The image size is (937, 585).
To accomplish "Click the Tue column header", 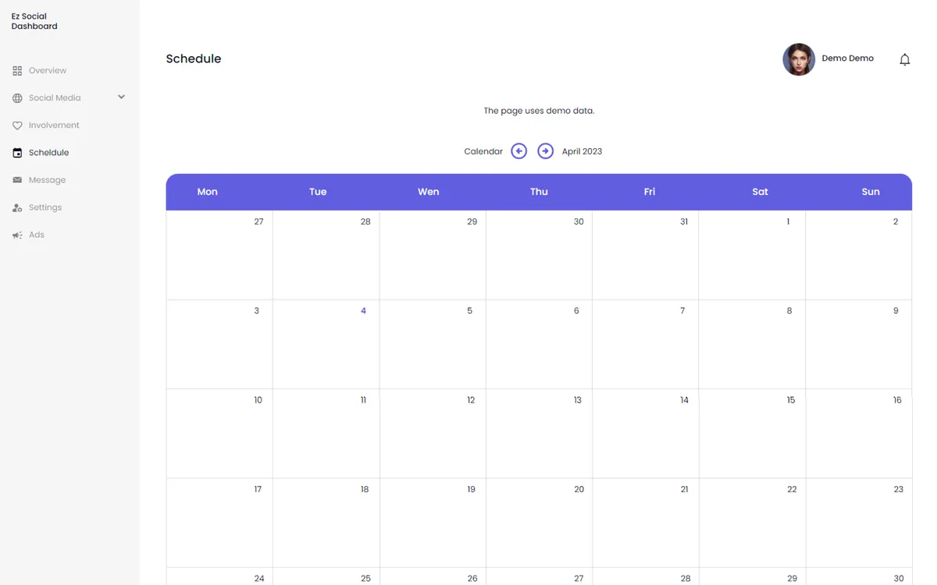I will [318, 192].
